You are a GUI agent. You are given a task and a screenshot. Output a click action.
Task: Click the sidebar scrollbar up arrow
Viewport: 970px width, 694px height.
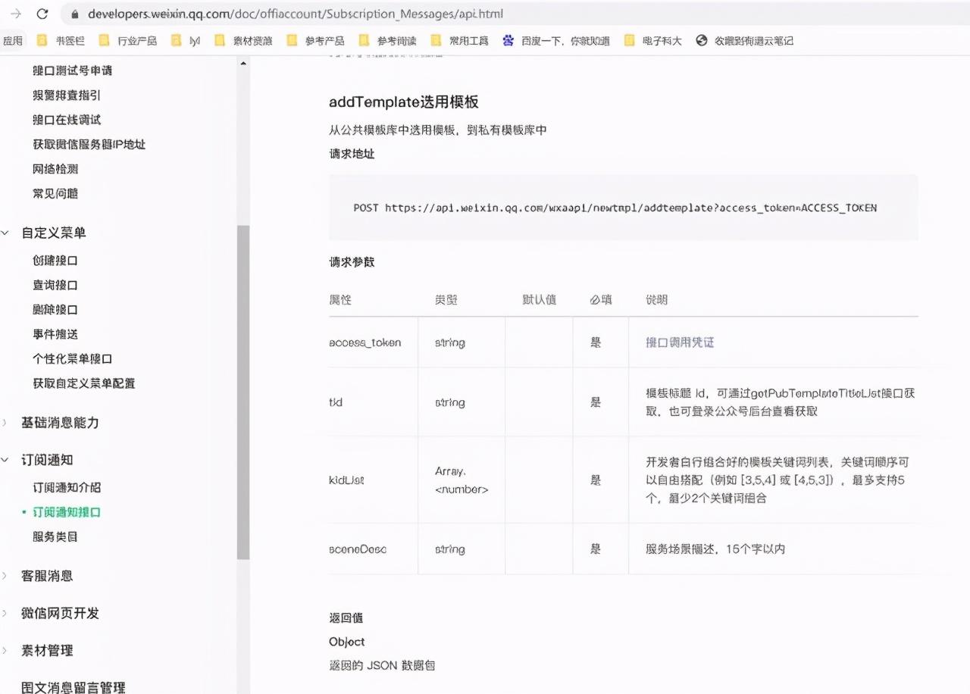(x=243, y=64)
